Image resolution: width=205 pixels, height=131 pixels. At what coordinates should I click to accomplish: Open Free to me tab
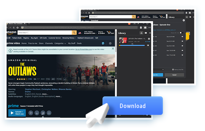tap(33, 43)
